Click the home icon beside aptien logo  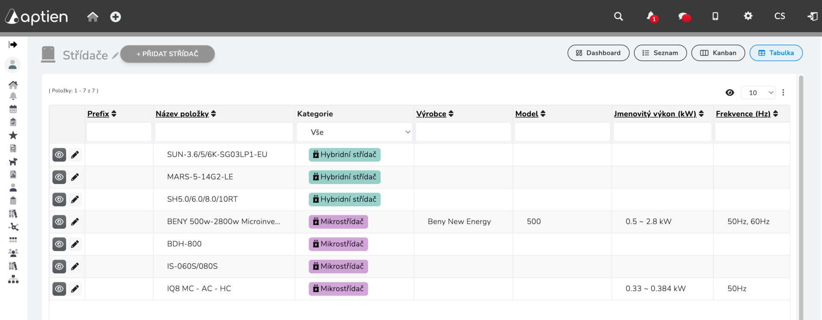click(x=92, y=17)
